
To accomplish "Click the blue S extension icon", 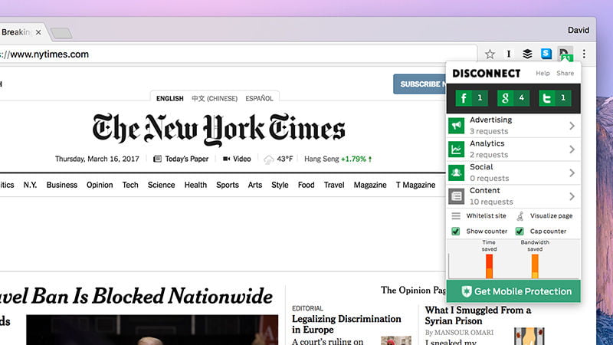I will click(546, 54).
